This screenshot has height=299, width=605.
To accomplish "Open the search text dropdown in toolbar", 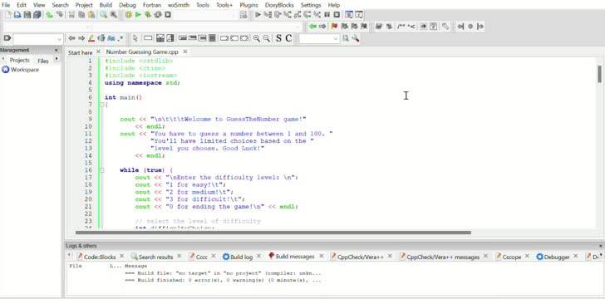I will click(x=59, y=39).
